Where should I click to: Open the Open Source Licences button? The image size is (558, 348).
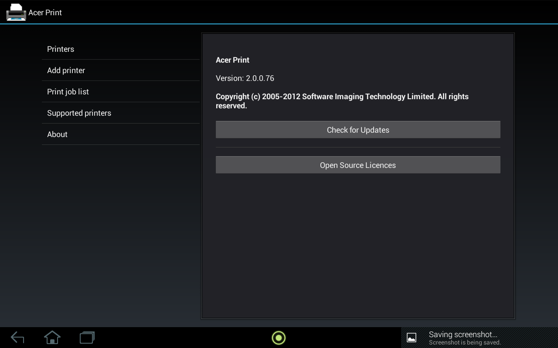point(357,165)
